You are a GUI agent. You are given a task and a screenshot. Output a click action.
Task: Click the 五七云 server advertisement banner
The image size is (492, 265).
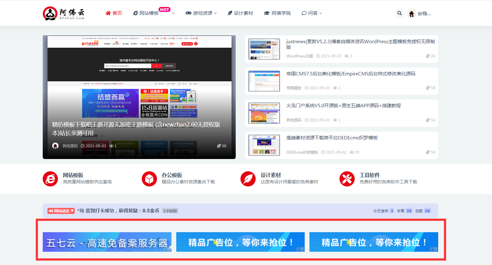pos(107,242)
